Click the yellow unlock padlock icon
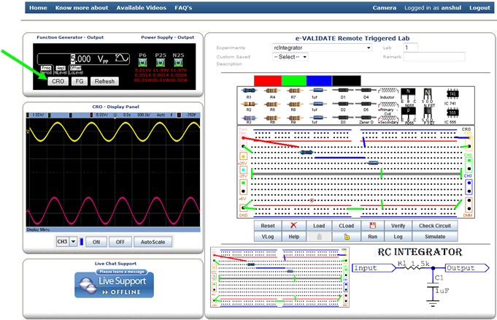 pyautogui.click(x=347, y=237)
